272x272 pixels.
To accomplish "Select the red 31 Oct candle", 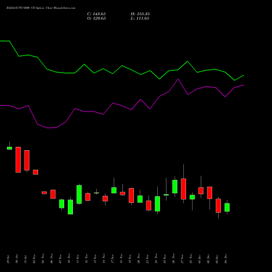I will click(27, 160).
